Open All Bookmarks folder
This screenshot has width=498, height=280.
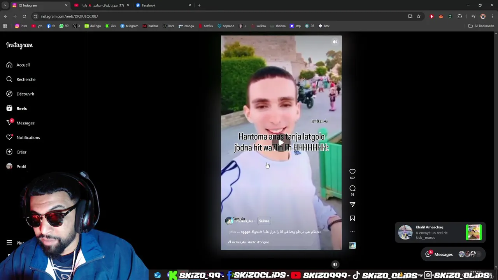[x=481, y=26]
